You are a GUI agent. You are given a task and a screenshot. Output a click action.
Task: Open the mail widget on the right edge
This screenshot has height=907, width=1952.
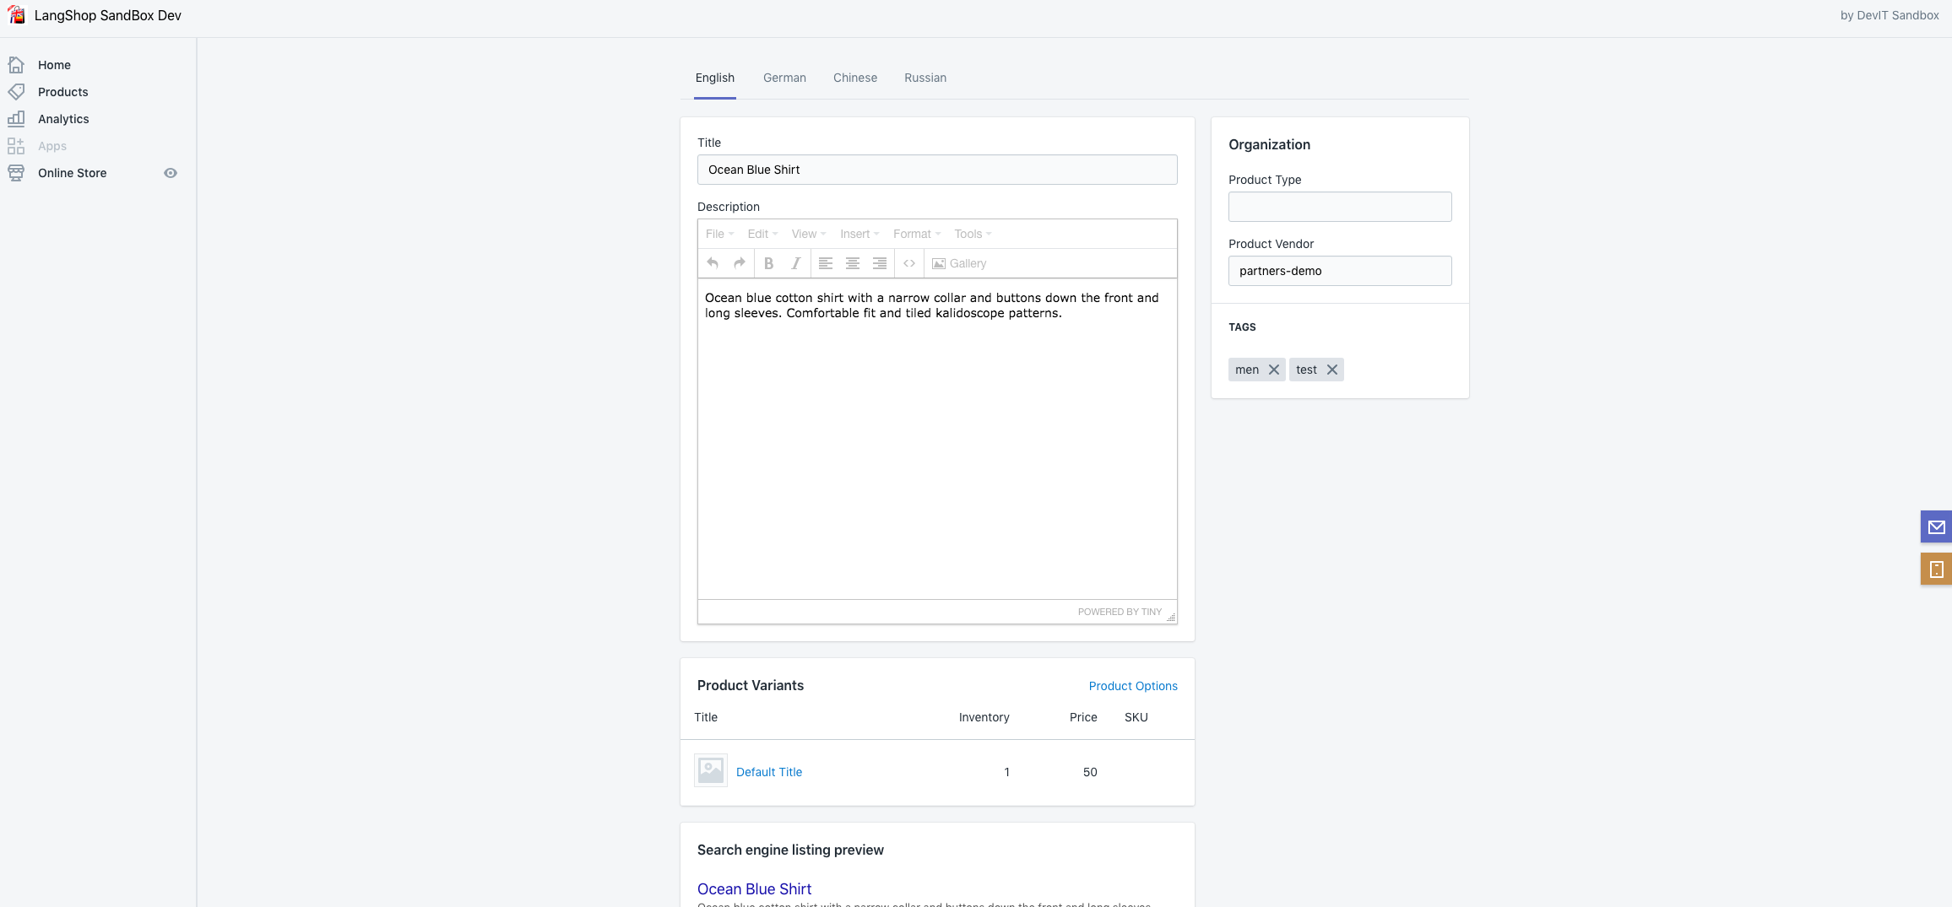pos(1936,526)
